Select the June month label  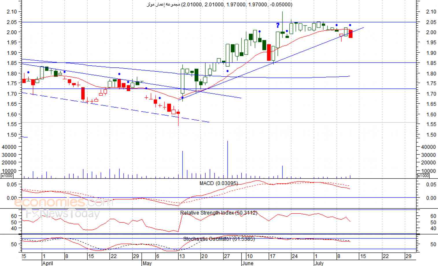[x=248, y=263]
